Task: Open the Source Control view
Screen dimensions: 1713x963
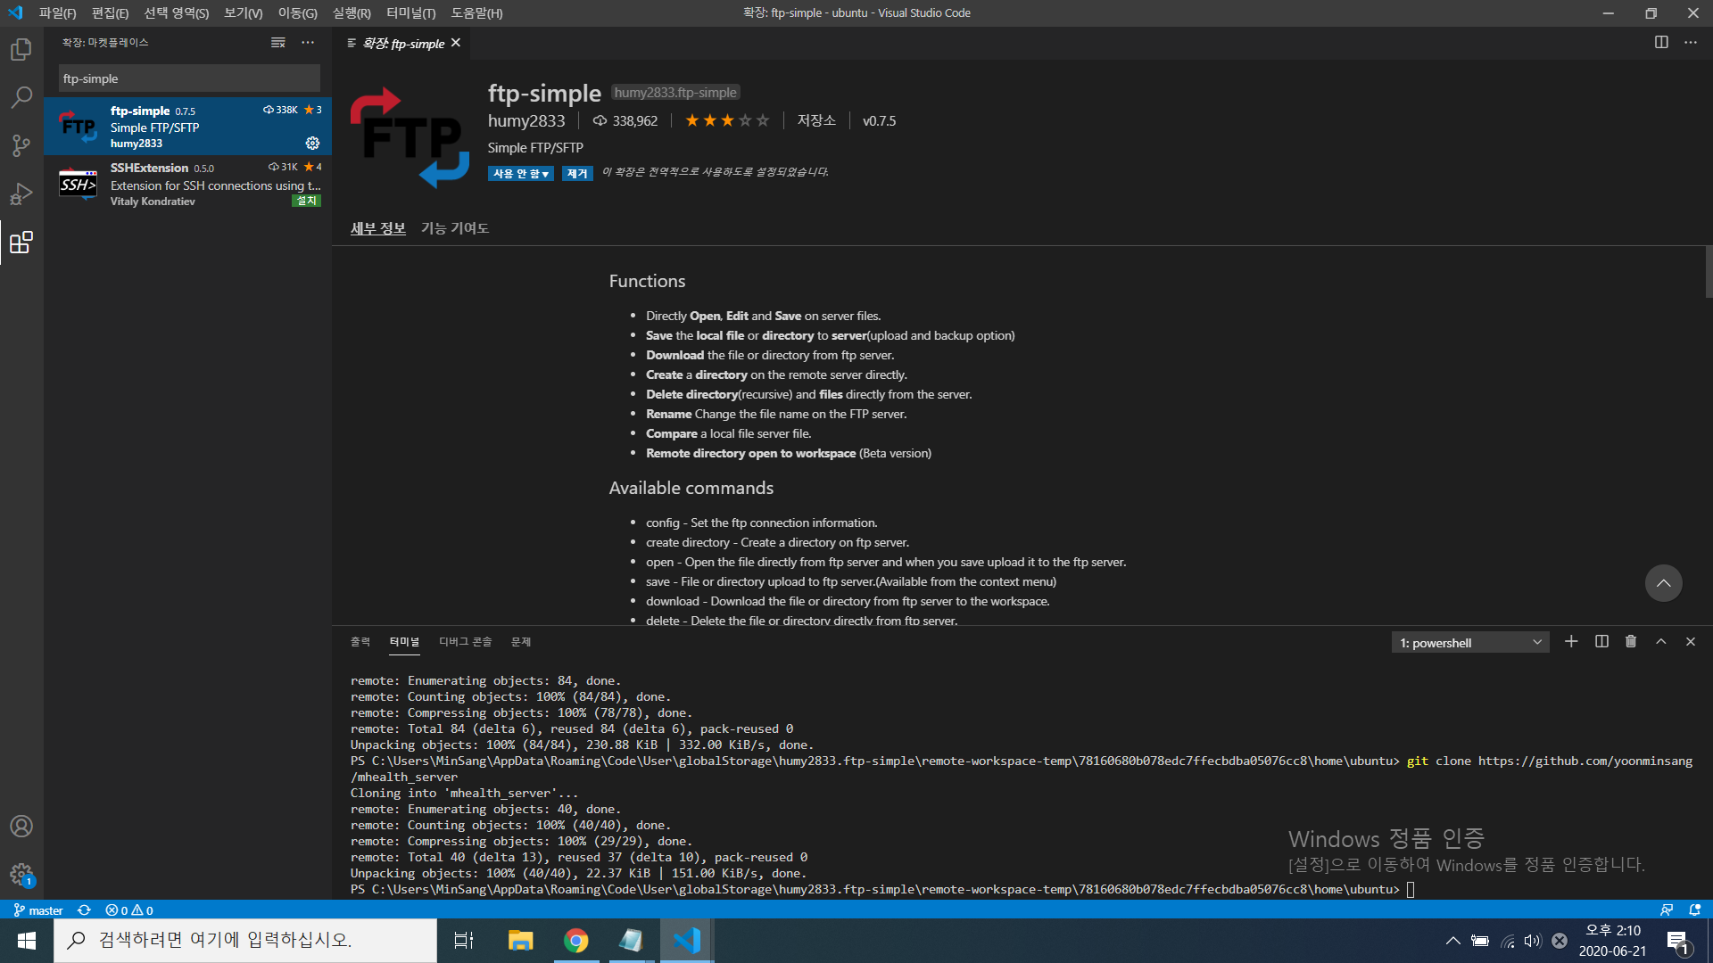Action: 21,145
